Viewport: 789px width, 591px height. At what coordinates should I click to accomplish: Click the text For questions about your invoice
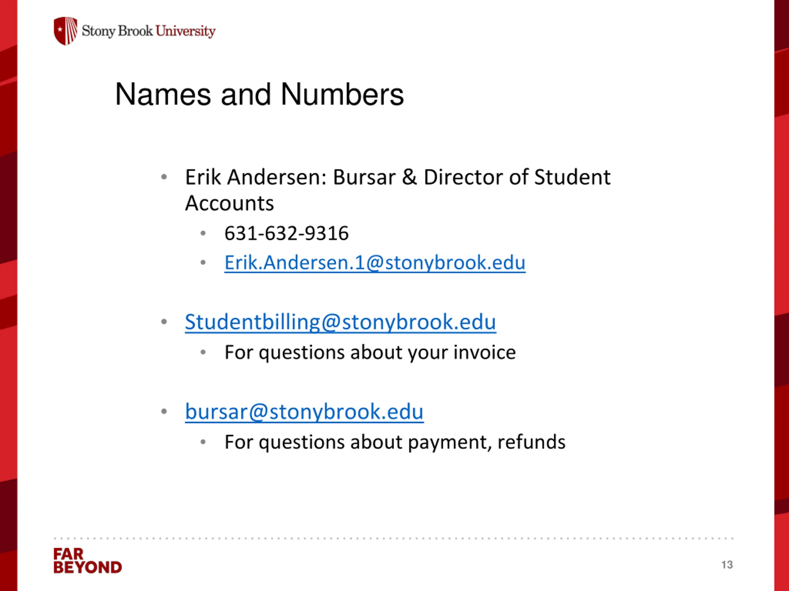tap(370, 353)
